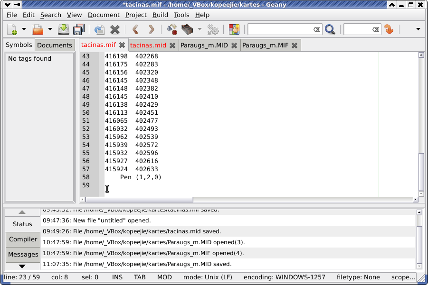Clear the search field text
428x285 pixels.
pyautogui.click(x=317, y=29)
